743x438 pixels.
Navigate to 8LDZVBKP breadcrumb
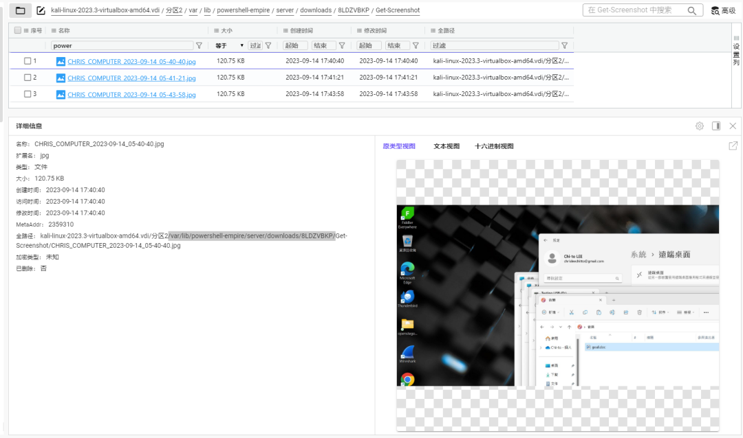[354, 10]
